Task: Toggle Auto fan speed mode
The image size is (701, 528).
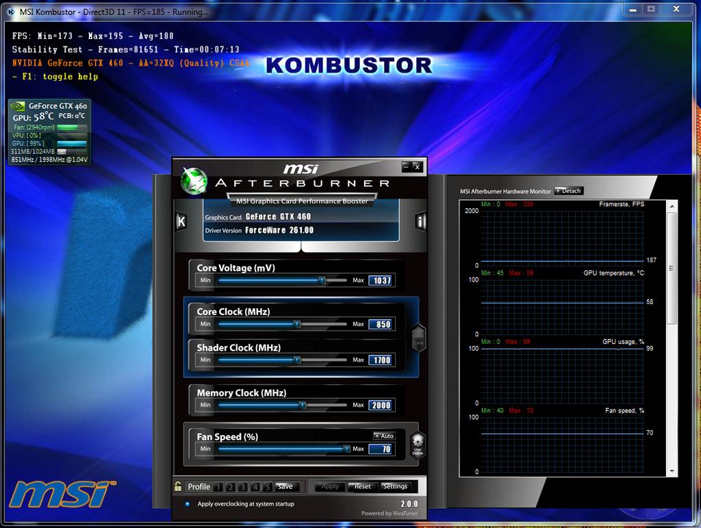Action: tap(384, 436)
